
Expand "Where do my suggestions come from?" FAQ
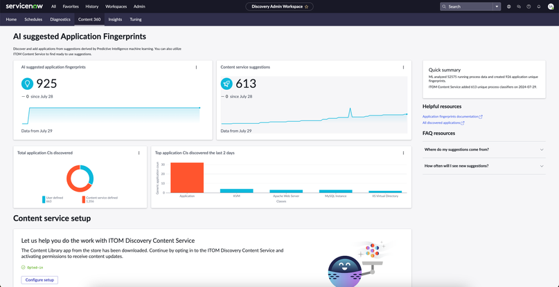pos(483,149)
